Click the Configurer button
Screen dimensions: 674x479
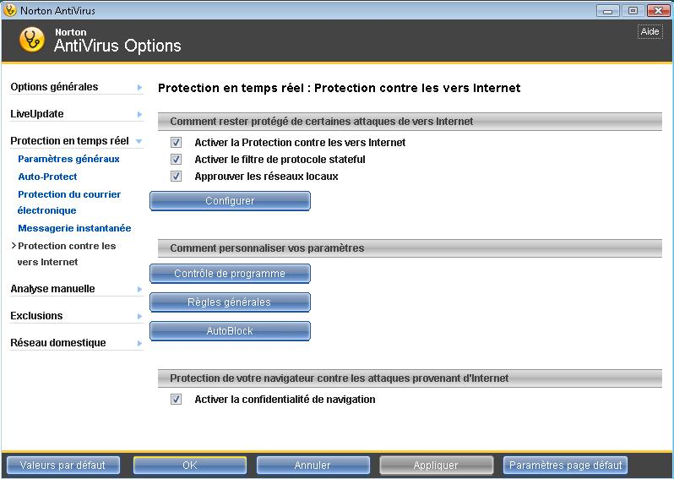(230, 201)
